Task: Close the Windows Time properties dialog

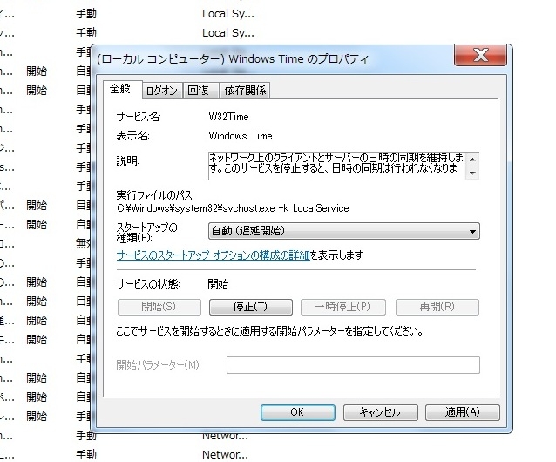Action: (480, 55)
